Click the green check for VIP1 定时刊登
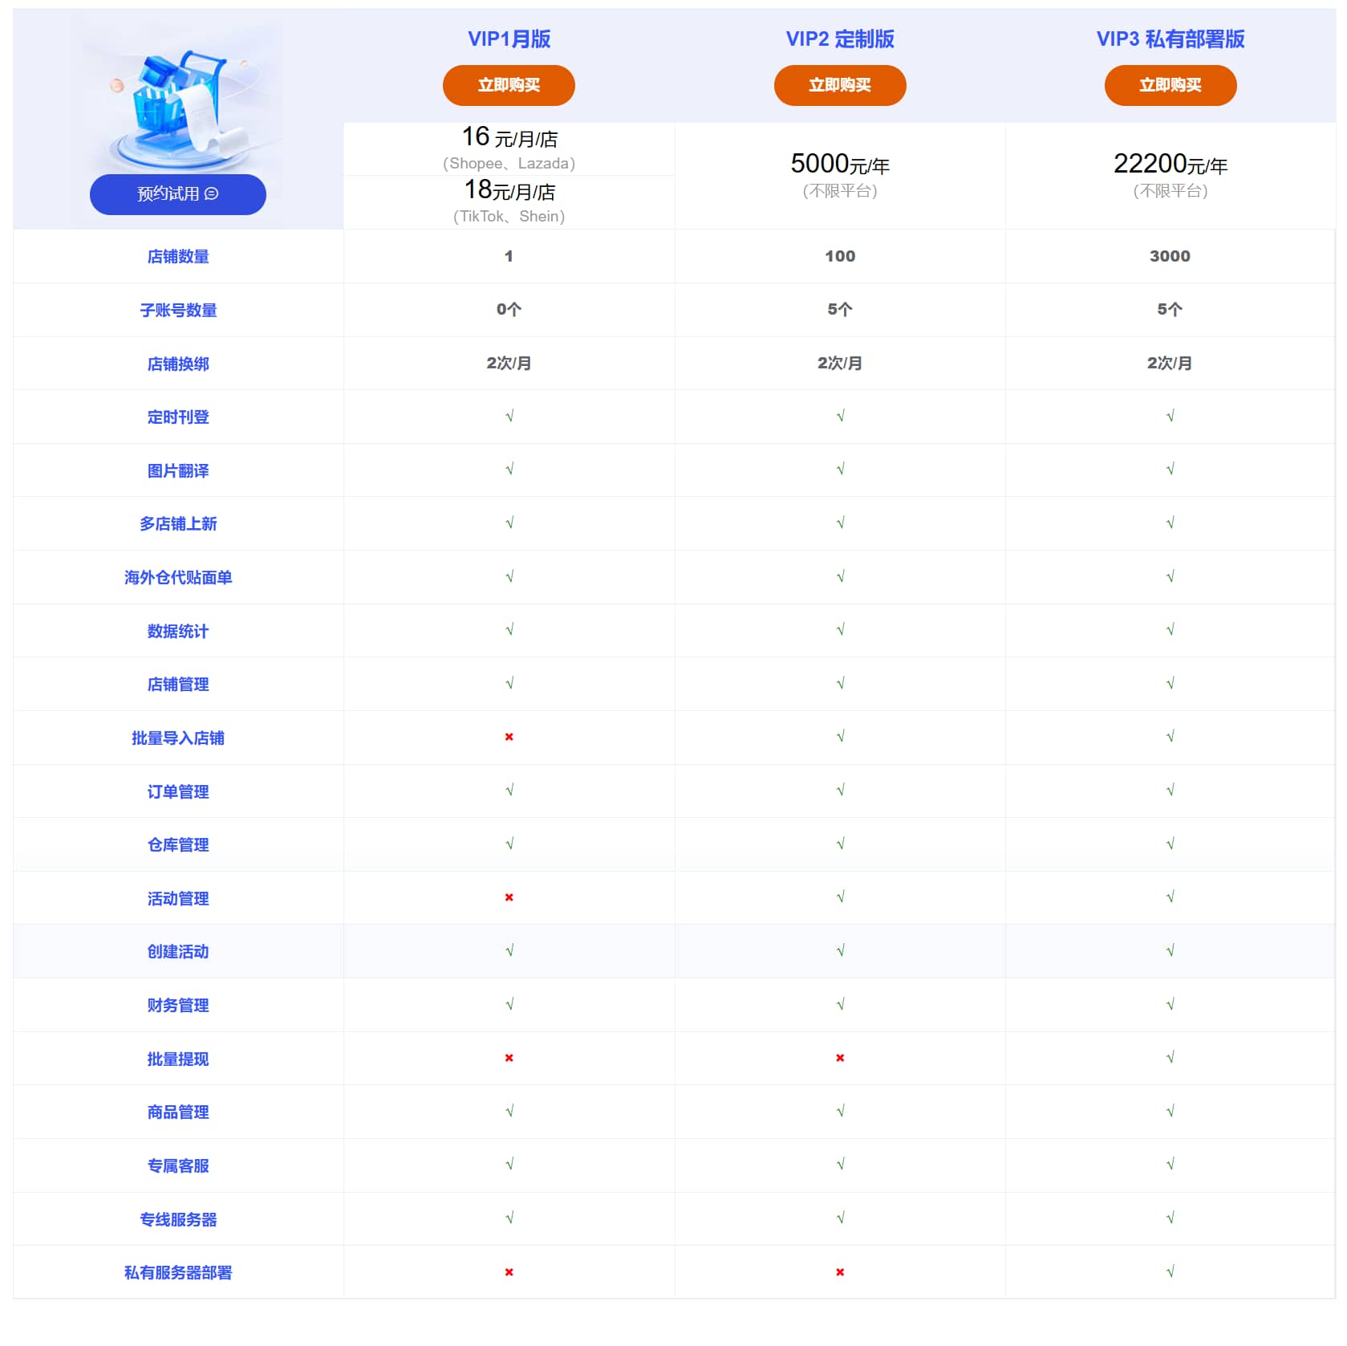 [x=509, y=417]
